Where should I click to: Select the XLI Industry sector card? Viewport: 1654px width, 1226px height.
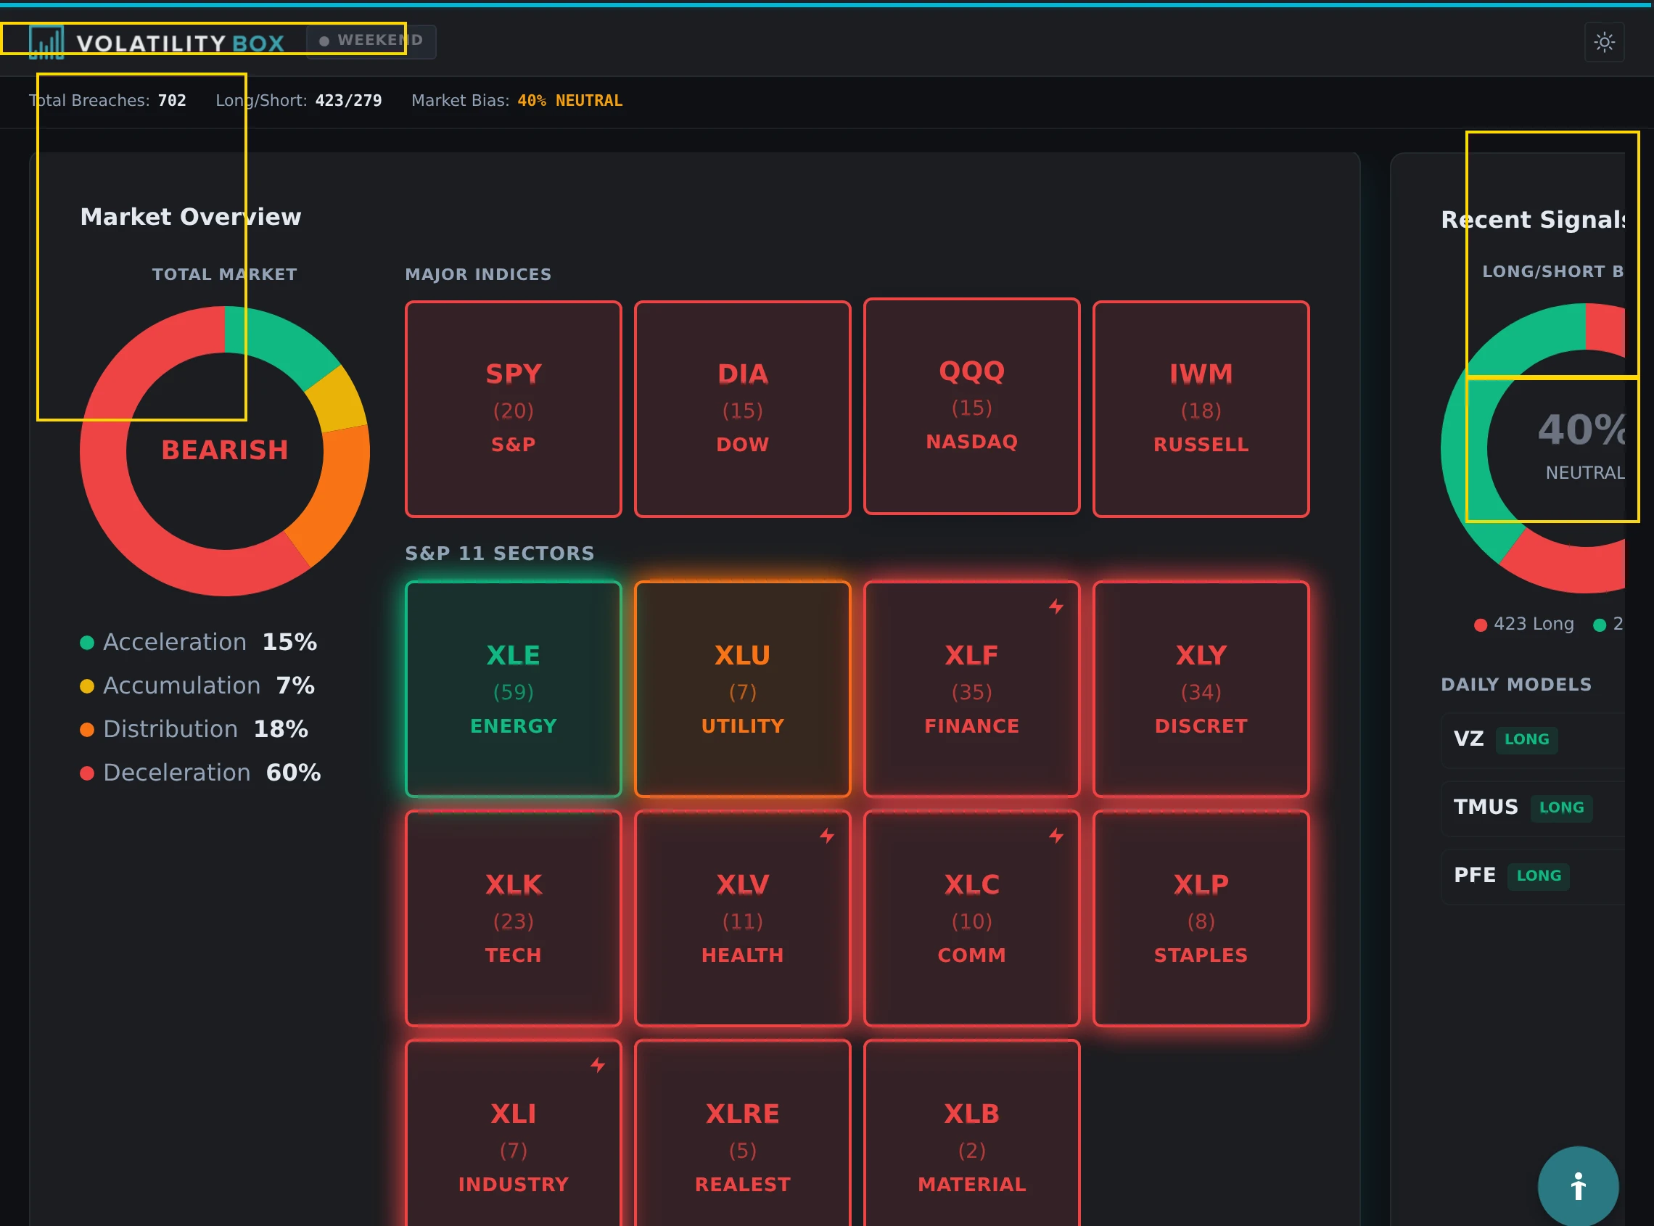[514, 1133]
